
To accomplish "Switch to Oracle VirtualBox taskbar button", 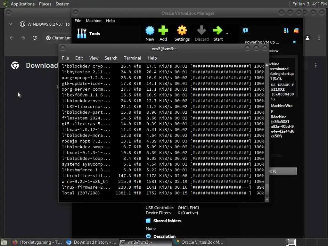I will pyautogui.click(x=199, y=242).
